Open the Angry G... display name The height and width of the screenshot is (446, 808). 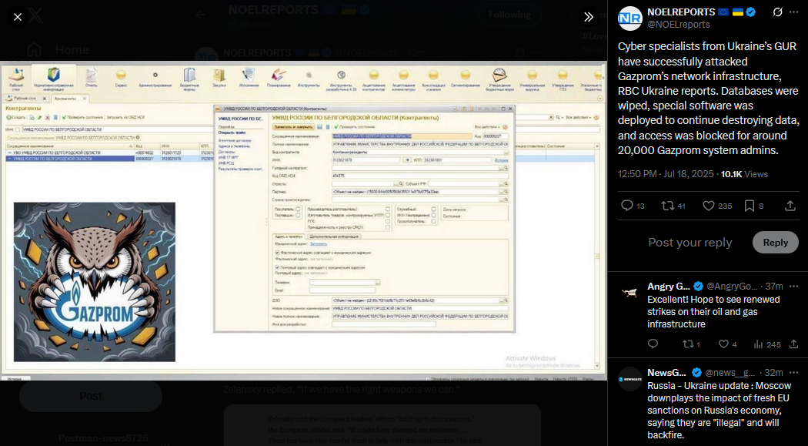click(669, 286)
